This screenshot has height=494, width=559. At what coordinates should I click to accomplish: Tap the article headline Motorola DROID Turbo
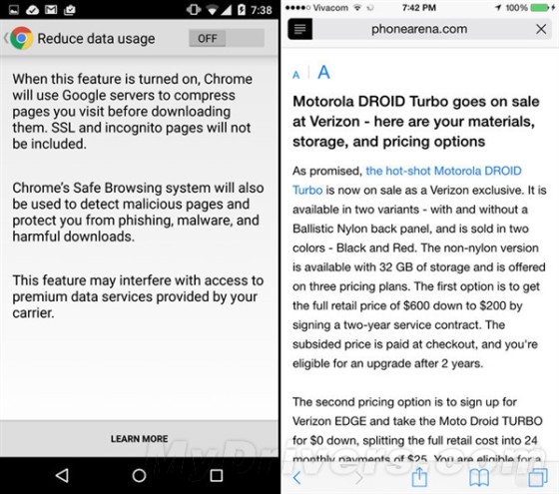tap(415, 121)
